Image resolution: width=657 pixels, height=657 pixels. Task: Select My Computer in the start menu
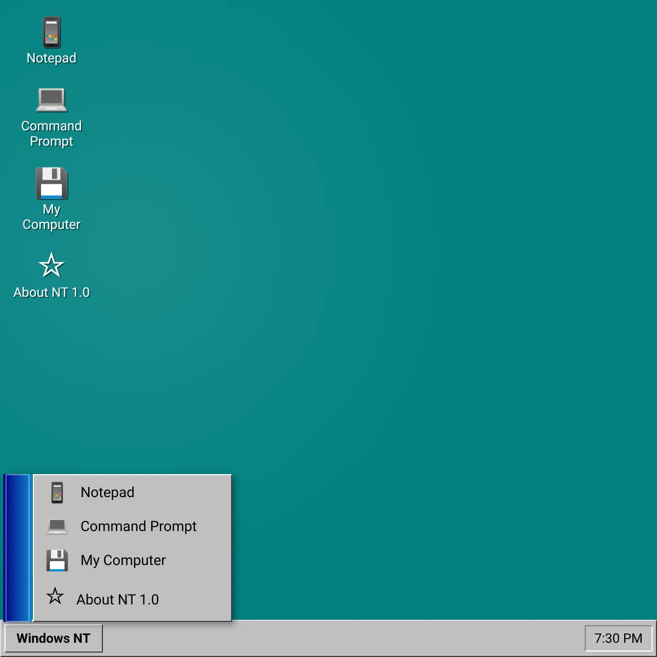click(x=132, y=560)
